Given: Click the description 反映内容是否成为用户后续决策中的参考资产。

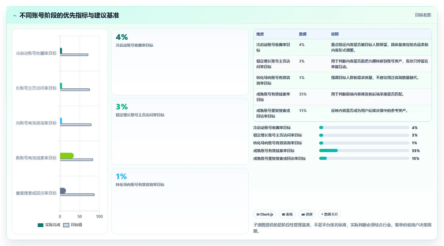Looking at the screenshot, I should click(369, 111).
